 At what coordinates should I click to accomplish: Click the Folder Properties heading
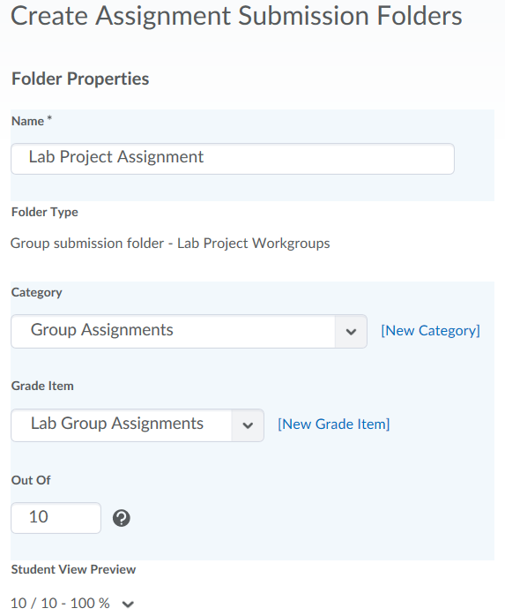pos(80,79)
